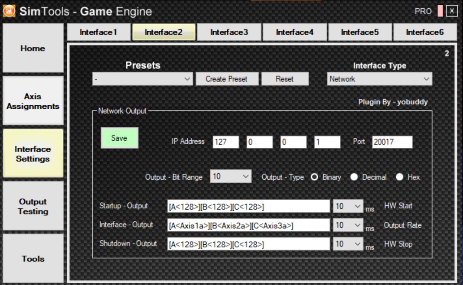The image size is (463, 285).
Task: Go to the Axis Assignments page
Action: (x=33, y=101)
